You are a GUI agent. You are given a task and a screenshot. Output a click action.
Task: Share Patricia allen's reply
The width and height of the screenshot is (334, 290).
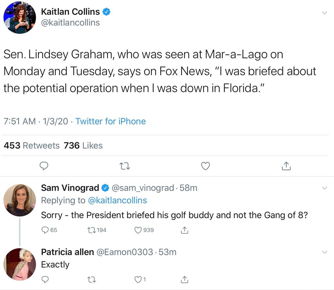pos(184,280)
